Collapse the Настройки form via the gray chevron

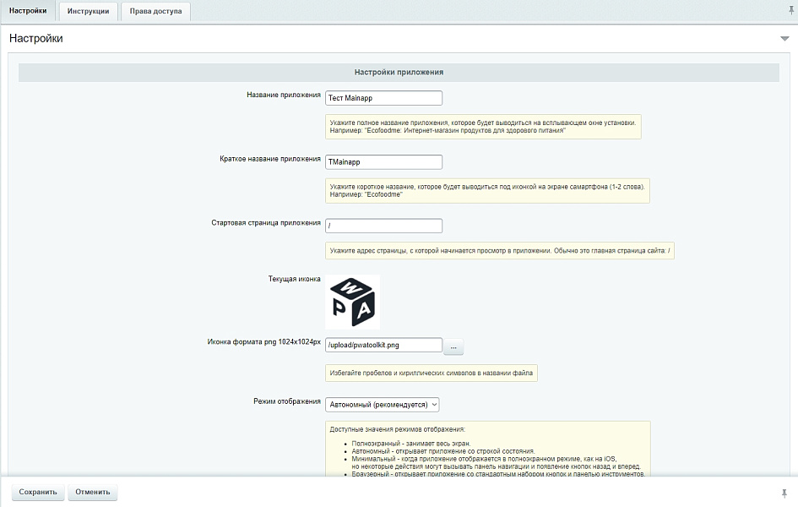coord(785,37)
